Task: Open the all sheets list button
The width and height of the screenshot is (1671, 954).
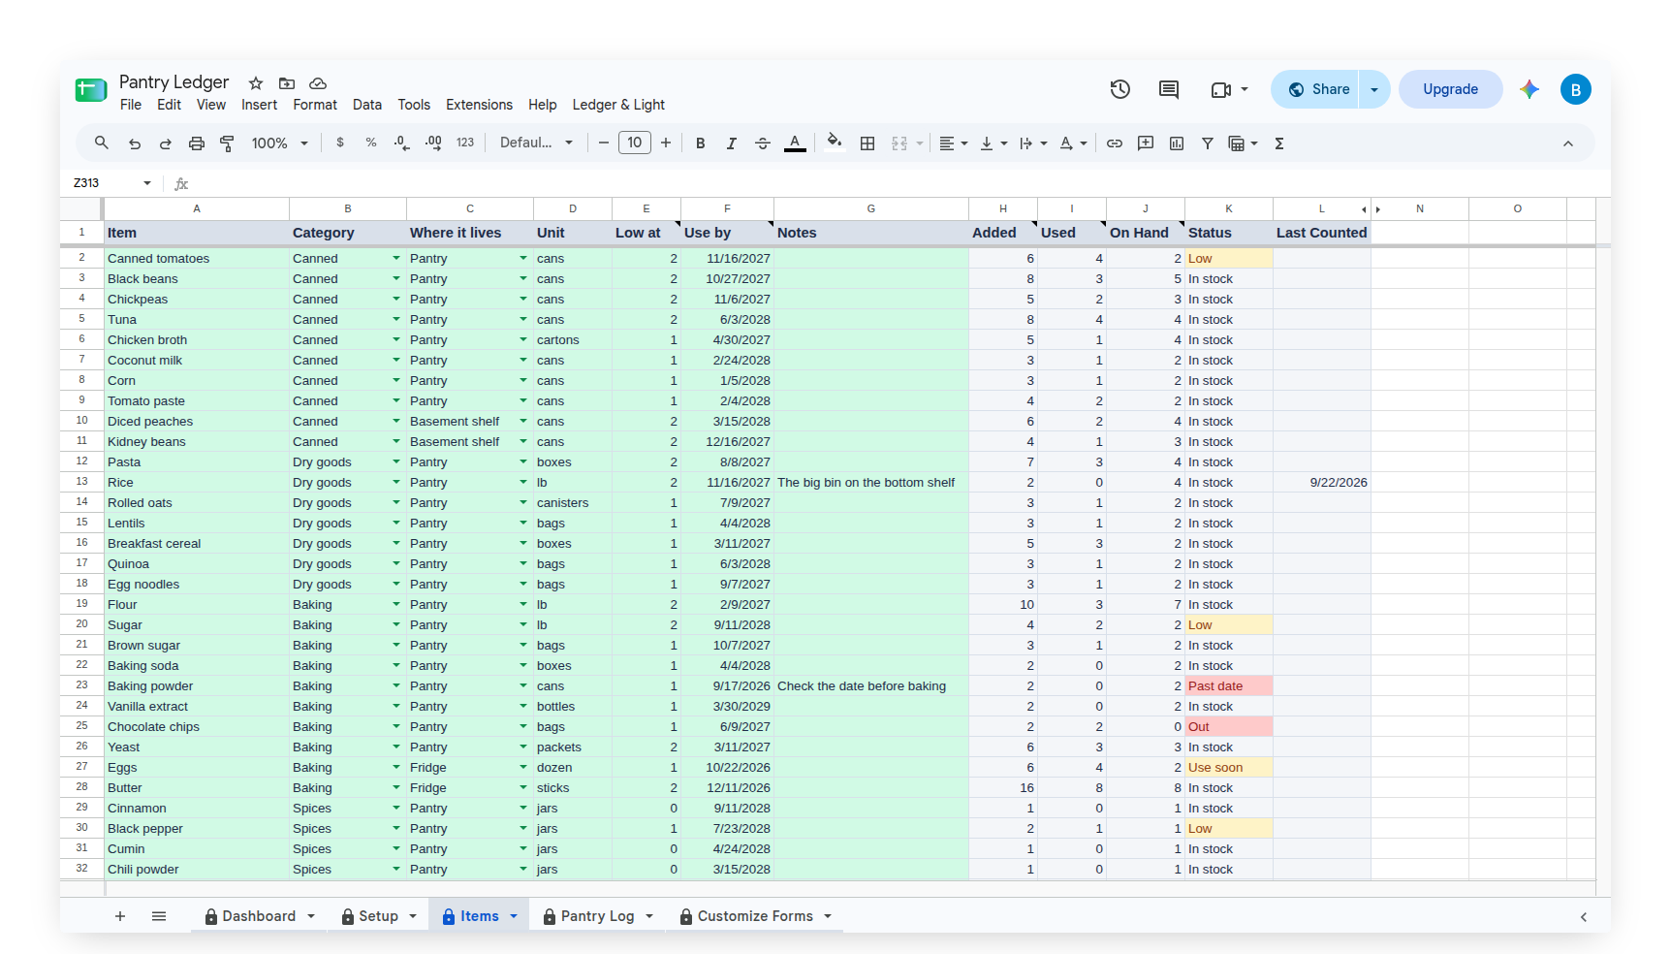Action: tap(159, 916)
